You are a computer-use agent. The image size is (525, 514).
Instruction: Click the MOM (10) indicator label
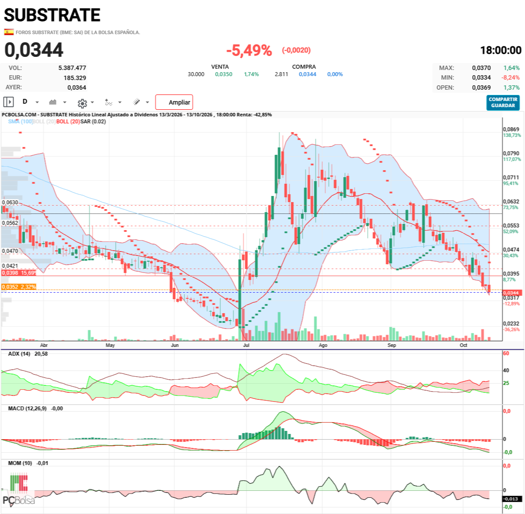click(x=20, y=463)
